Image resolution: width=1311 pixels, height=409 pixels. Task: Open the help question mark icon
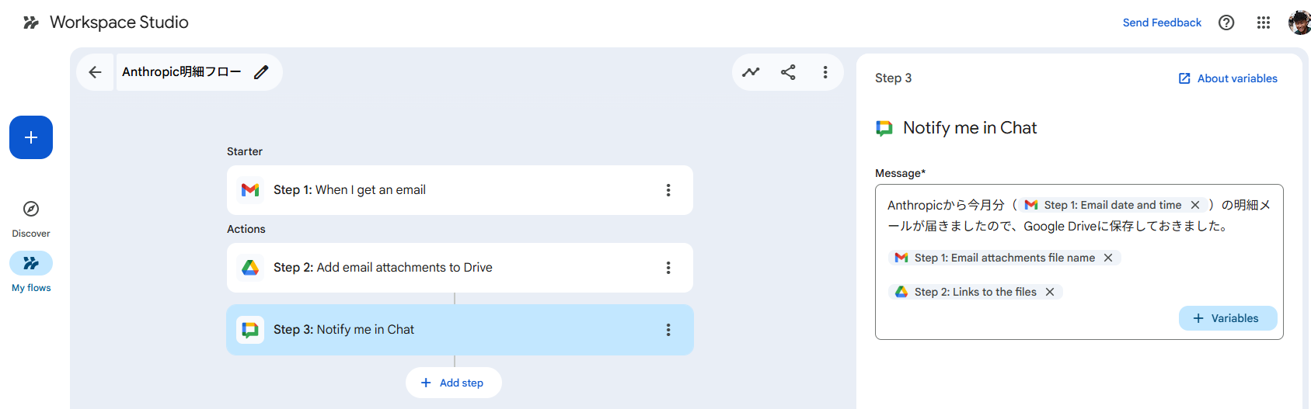1226,23
